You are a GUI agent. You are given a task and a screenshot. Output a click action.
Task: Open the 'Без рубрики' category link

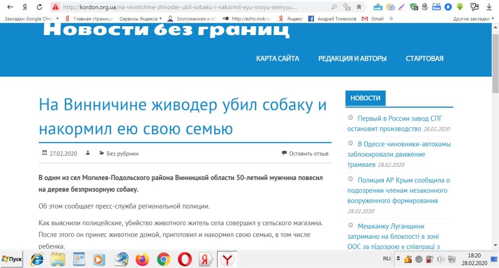click(x=122, y=154)
